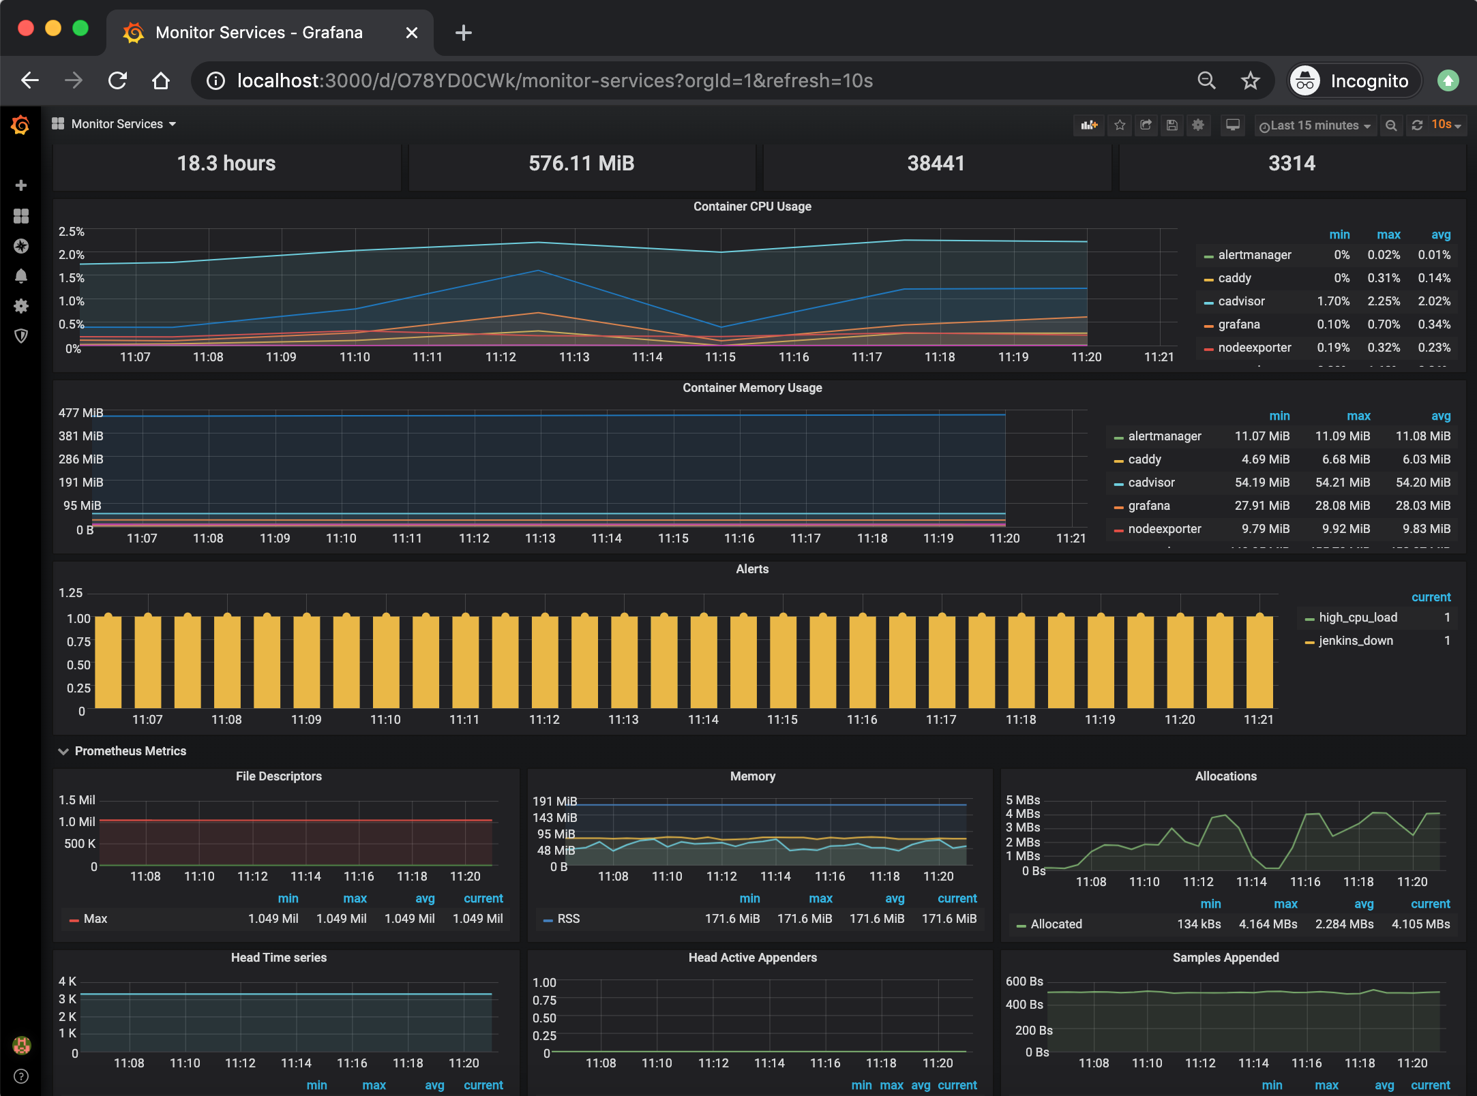Enable Cycle view mode with TV icon
Image resolution: width=1477 pixels, height=1096 pixels.
pyautogui.click(x=1232, y=125)
